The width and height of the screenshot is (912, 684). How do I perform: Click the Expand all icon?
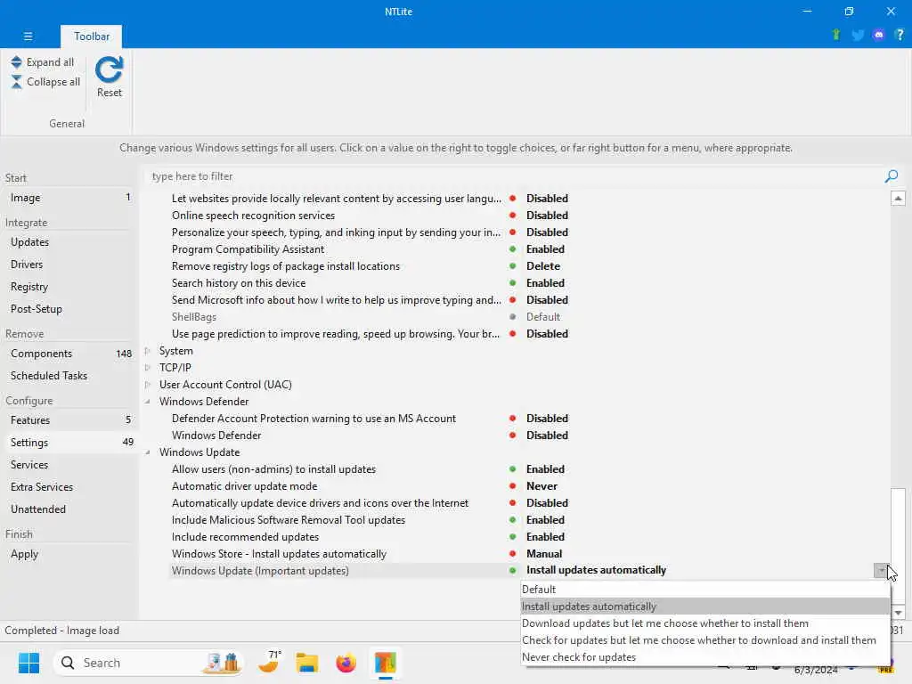[x=16, y=62]
